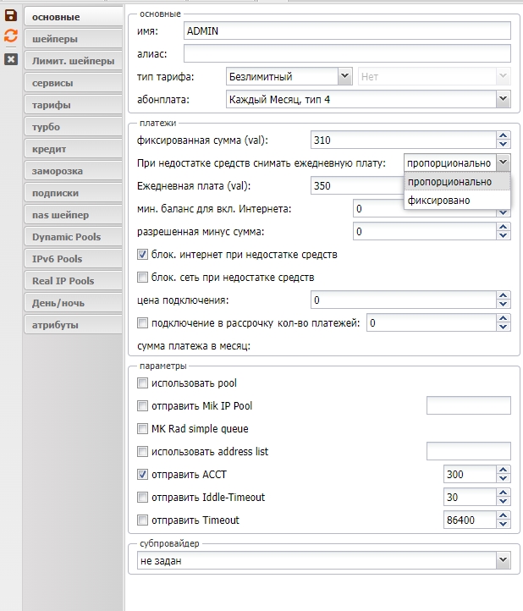Increase the фиксированная сумма value with up arrow

tap(504, 135)
